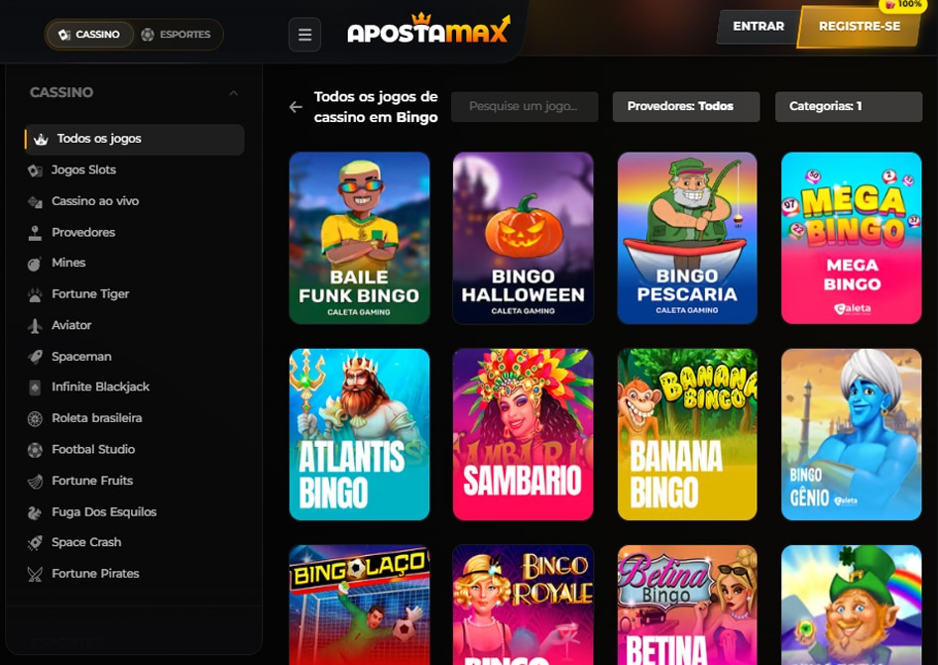Click the 100% bonus badge
The width and height of the screenshot is (938, 665).
904,5
